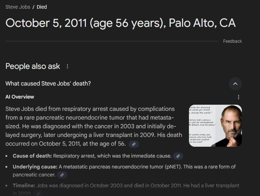Click source link icon beside Cause of death
This screenshot has width=260, height=196.
(178, 156)
